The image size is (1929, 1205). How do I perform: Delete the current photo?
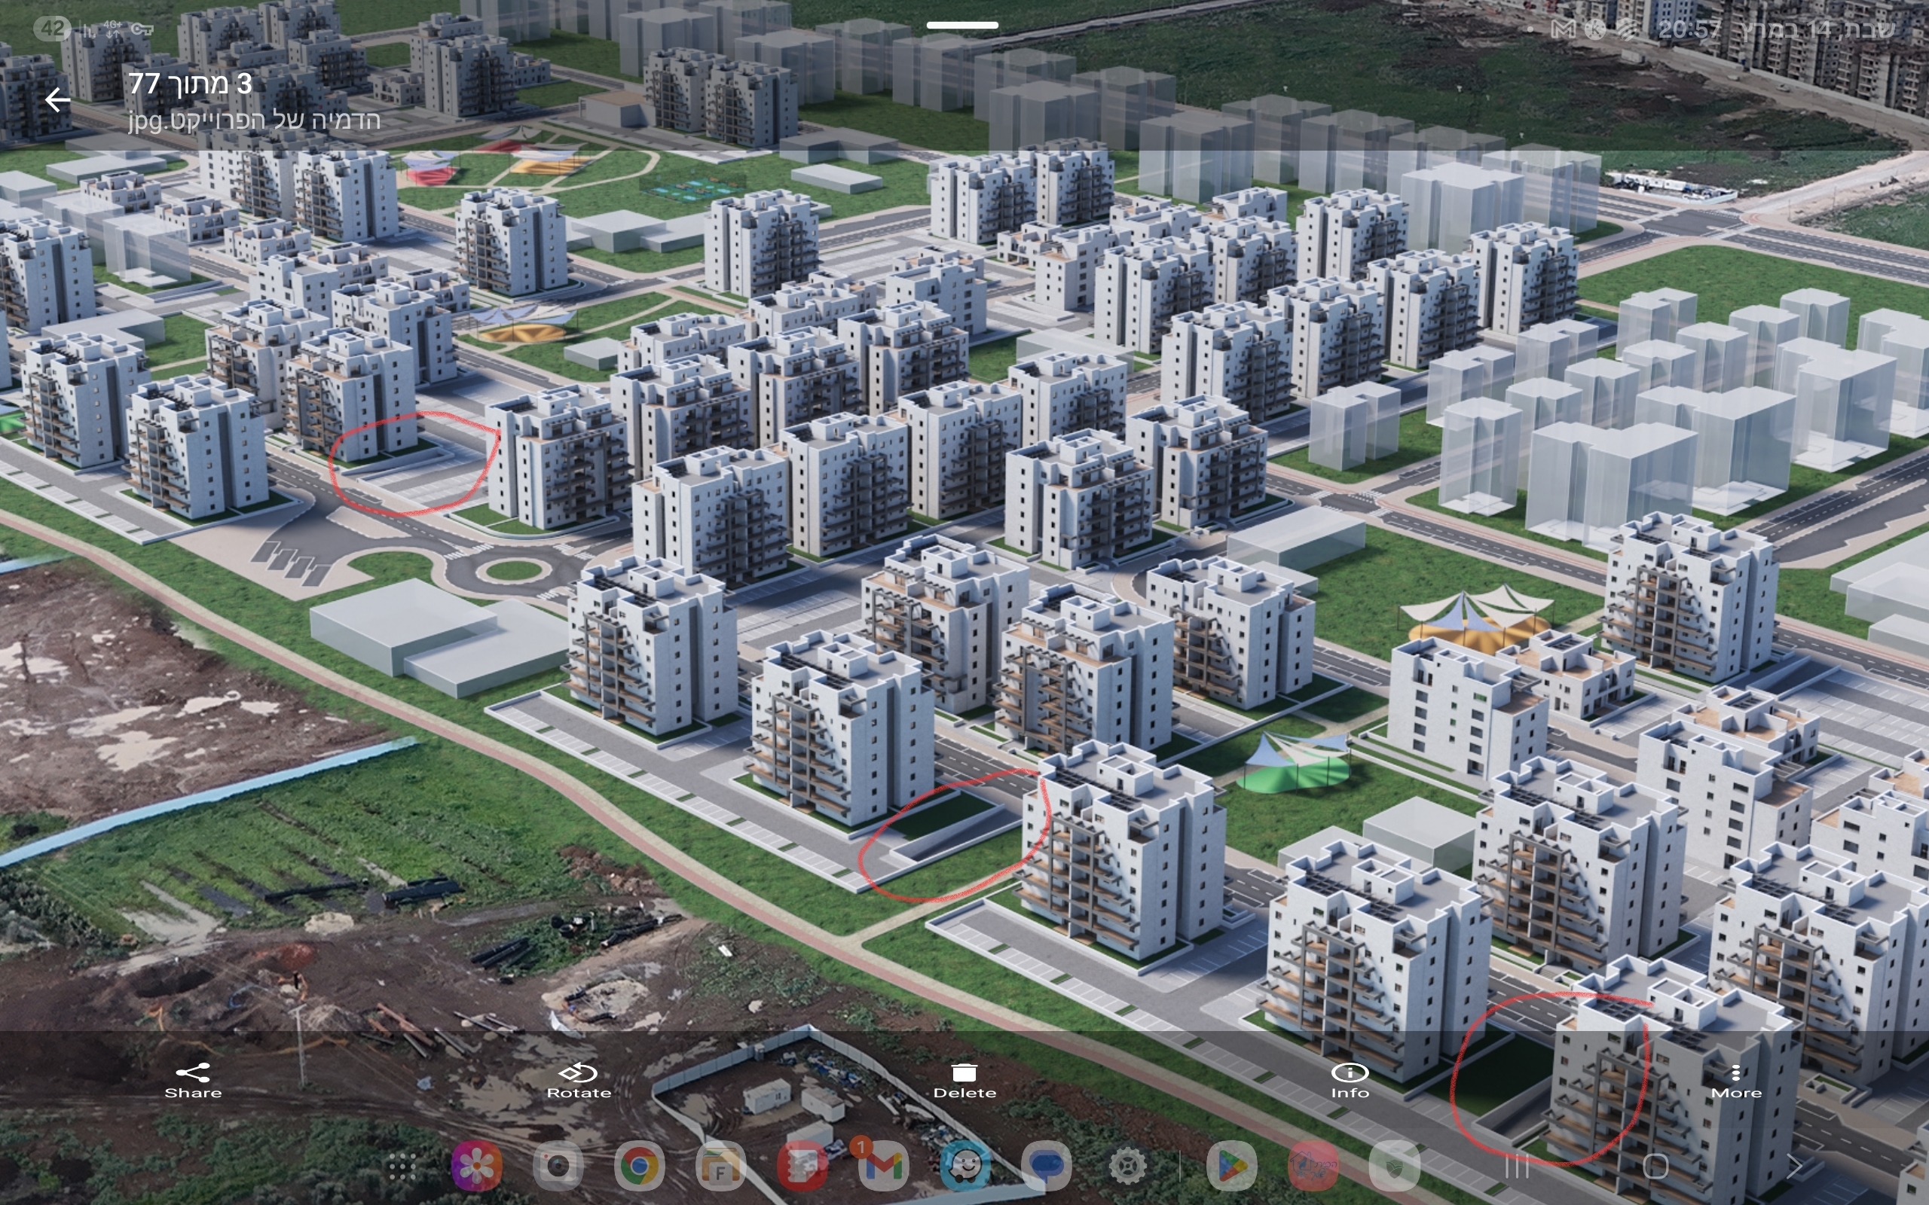(x=964, y=1079)
